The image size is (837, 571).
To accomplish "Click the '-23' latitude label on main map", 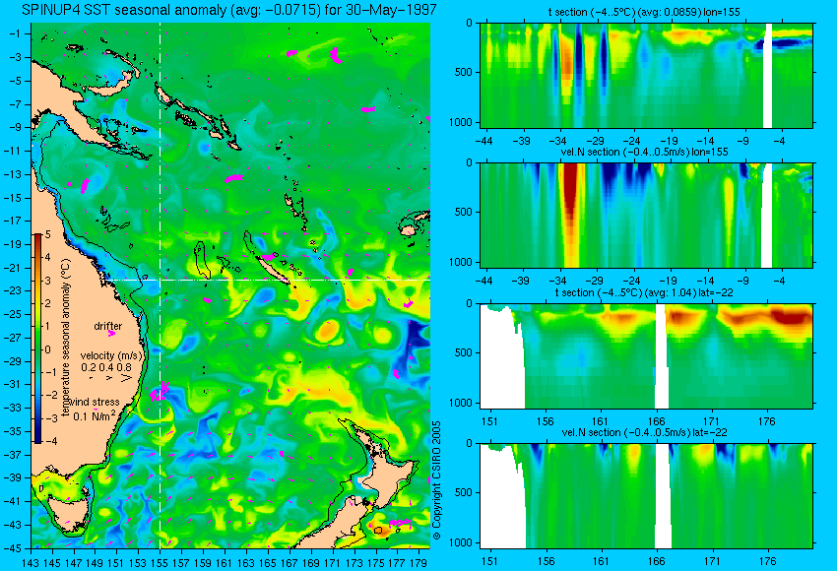I will 13,290.
